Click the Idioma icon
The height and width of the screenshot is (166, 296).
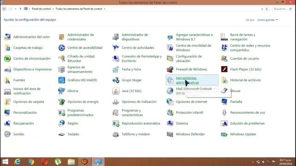tap(62, 91)
